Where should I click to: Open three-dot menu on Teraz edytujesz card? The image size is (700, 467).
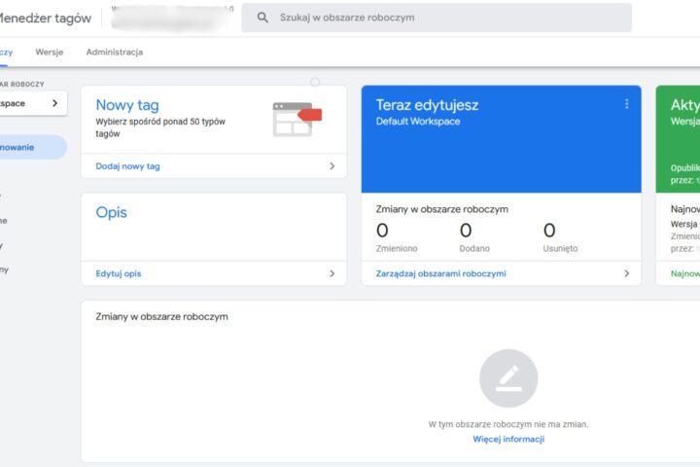coord(627,104)
